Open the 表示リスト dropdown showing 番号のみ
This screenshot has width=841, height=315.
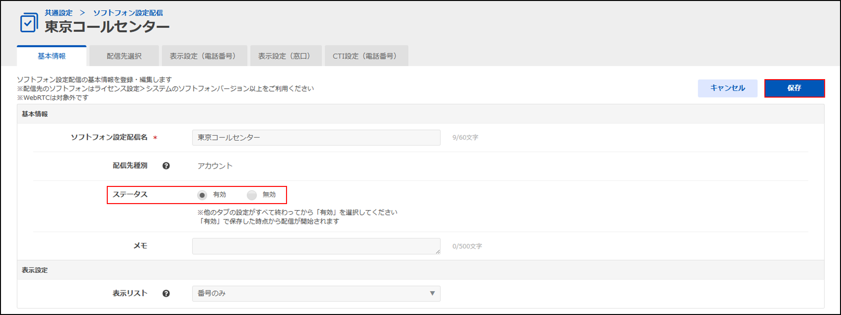[316, 293]
